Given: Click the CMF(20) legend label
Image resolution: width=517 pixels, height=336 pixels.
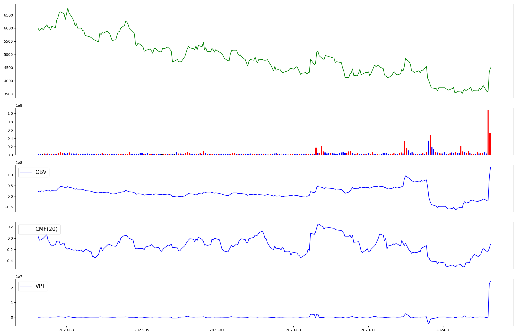Looking at the screenshot, I should click(x=46, y=229).
